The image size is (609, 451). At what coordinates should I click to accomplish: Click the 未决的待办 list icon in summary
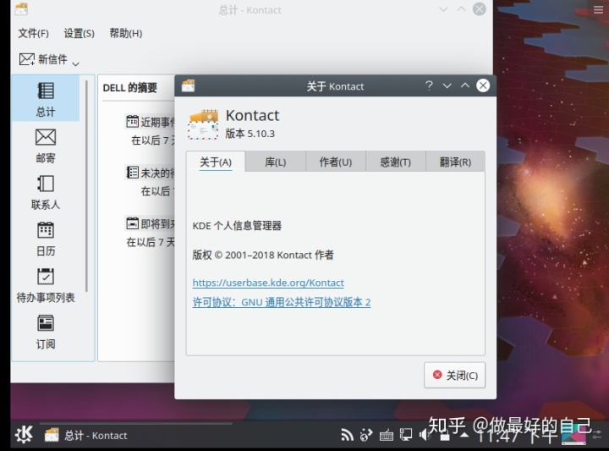[132, 172]
